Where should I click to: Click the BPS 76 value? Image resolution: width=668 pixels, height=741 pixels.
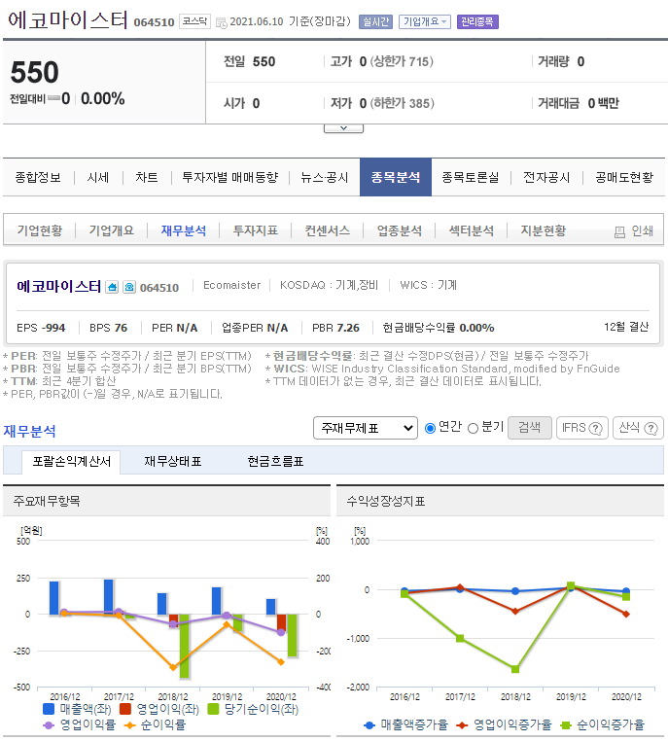point(108,328)
